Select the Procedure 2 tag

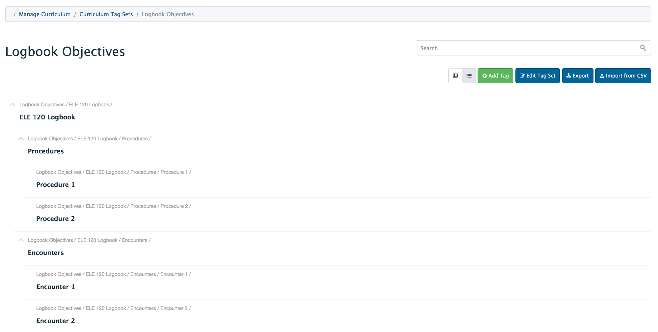(55, 219)
